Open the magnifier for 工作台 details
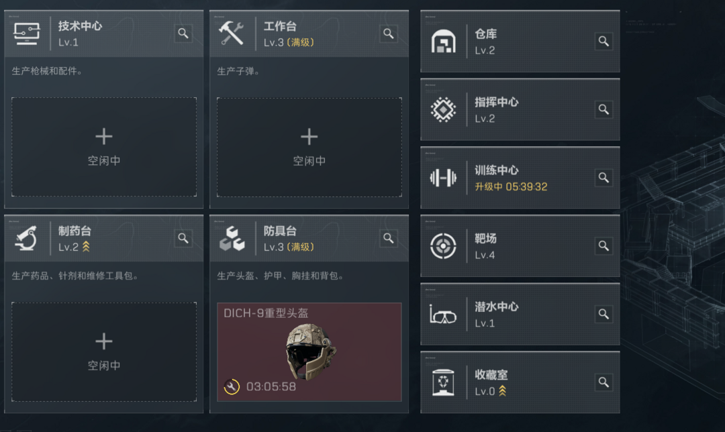The image size is (725, 432). point(389,34)
